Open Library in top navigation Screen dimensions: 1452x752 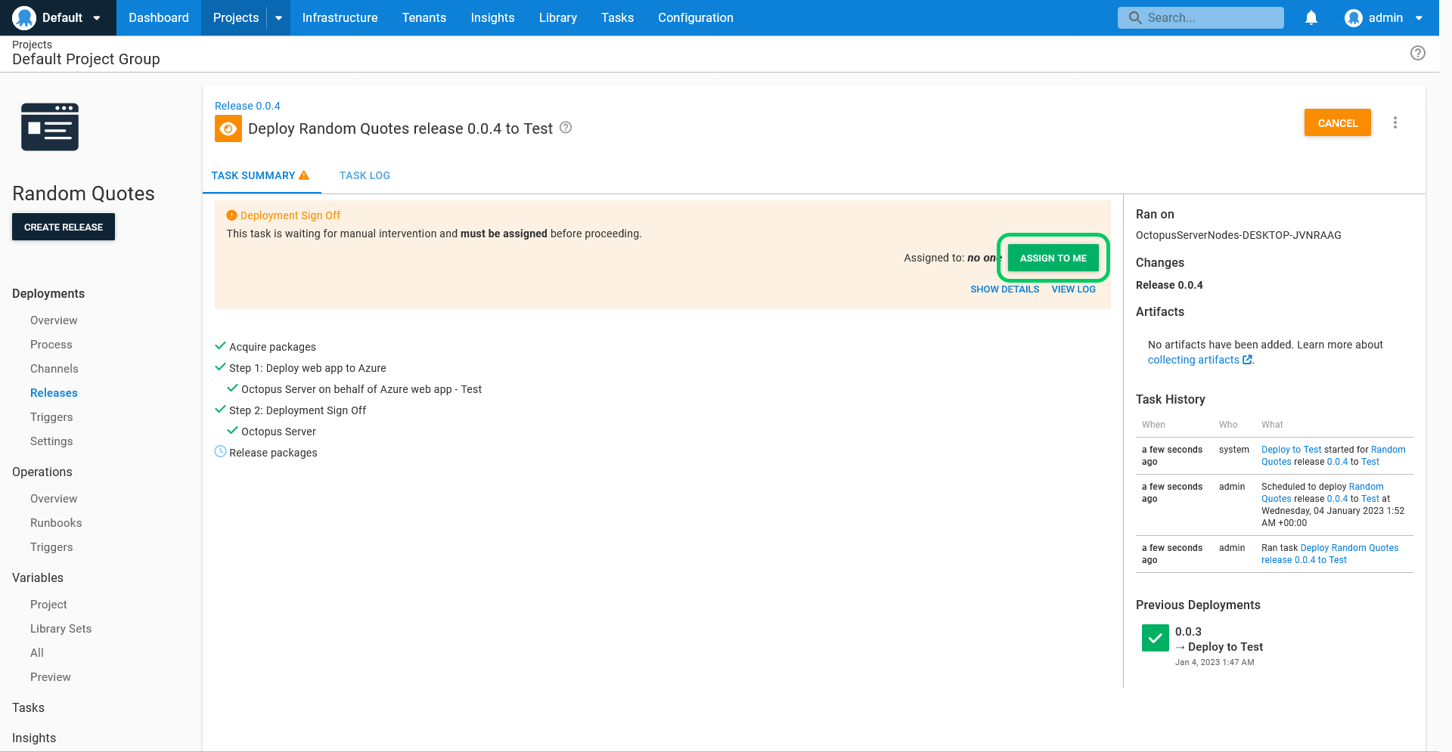pos(558,17)
